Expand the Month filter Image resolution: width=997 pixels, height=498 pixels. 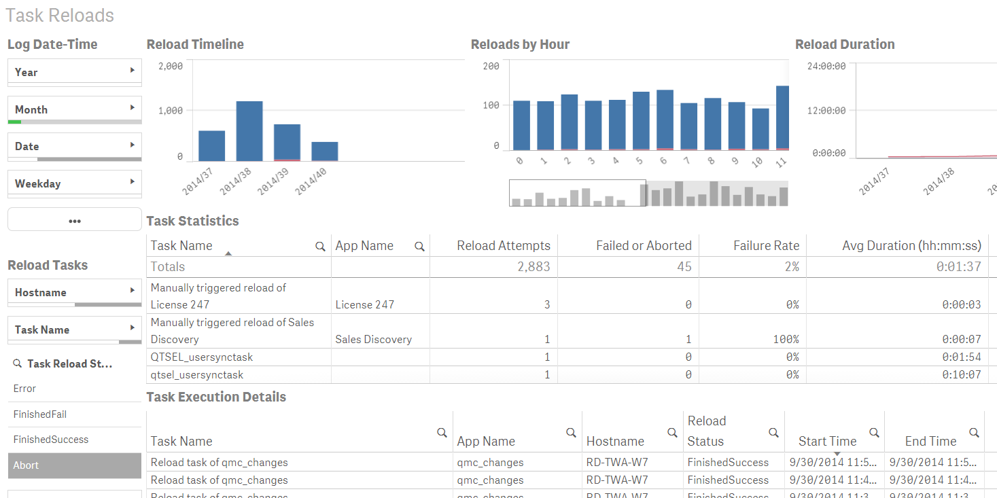click(75, 109)
